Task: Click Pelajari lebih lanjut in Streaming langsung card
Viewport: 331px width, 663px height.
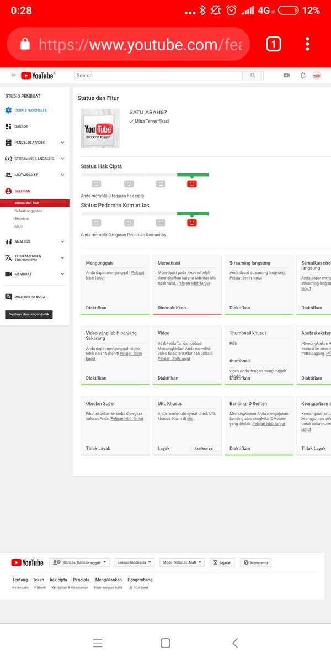Action: [246, 278]
